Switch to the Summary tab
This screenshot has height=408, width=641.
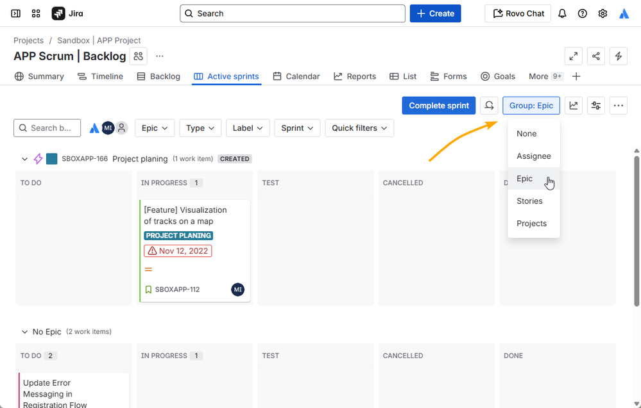(39, 76)
